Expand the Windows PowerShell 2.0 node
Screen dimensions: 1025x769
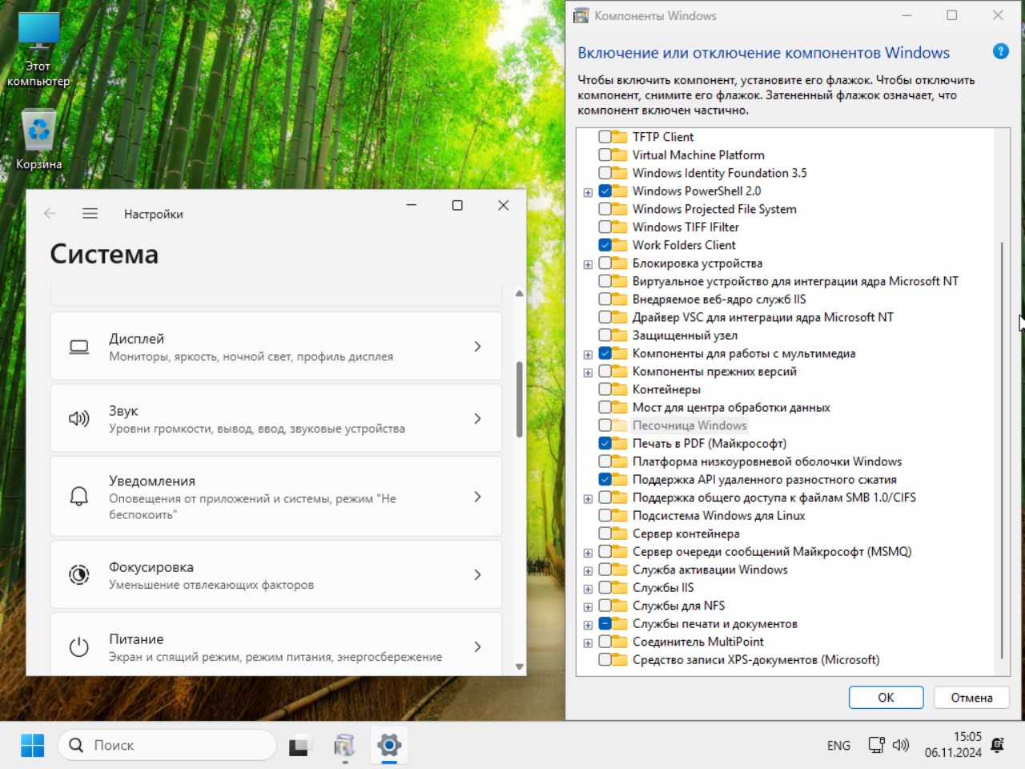588,192
